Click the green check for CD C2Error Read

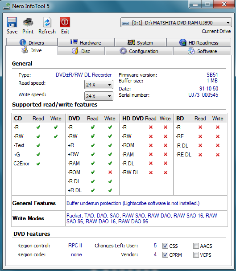click(x=38, y=163)
